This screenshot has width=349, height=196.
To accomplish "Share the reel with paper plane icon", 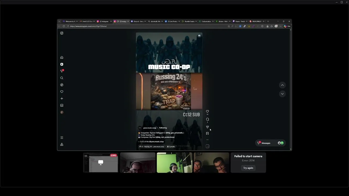I will 207,127.
